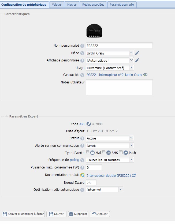This screenshot has height=224, width=175.
Task: Click the external link icon after Interrupteur double
Action: point(134,175)
